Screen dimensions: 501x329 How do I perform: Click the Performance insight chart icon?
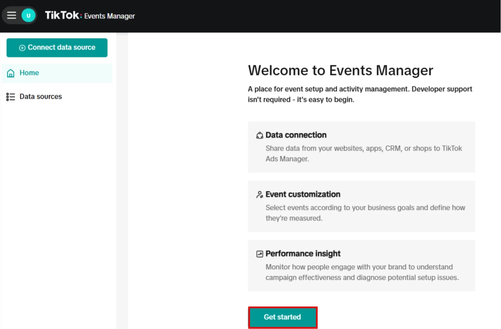[259, 254]
